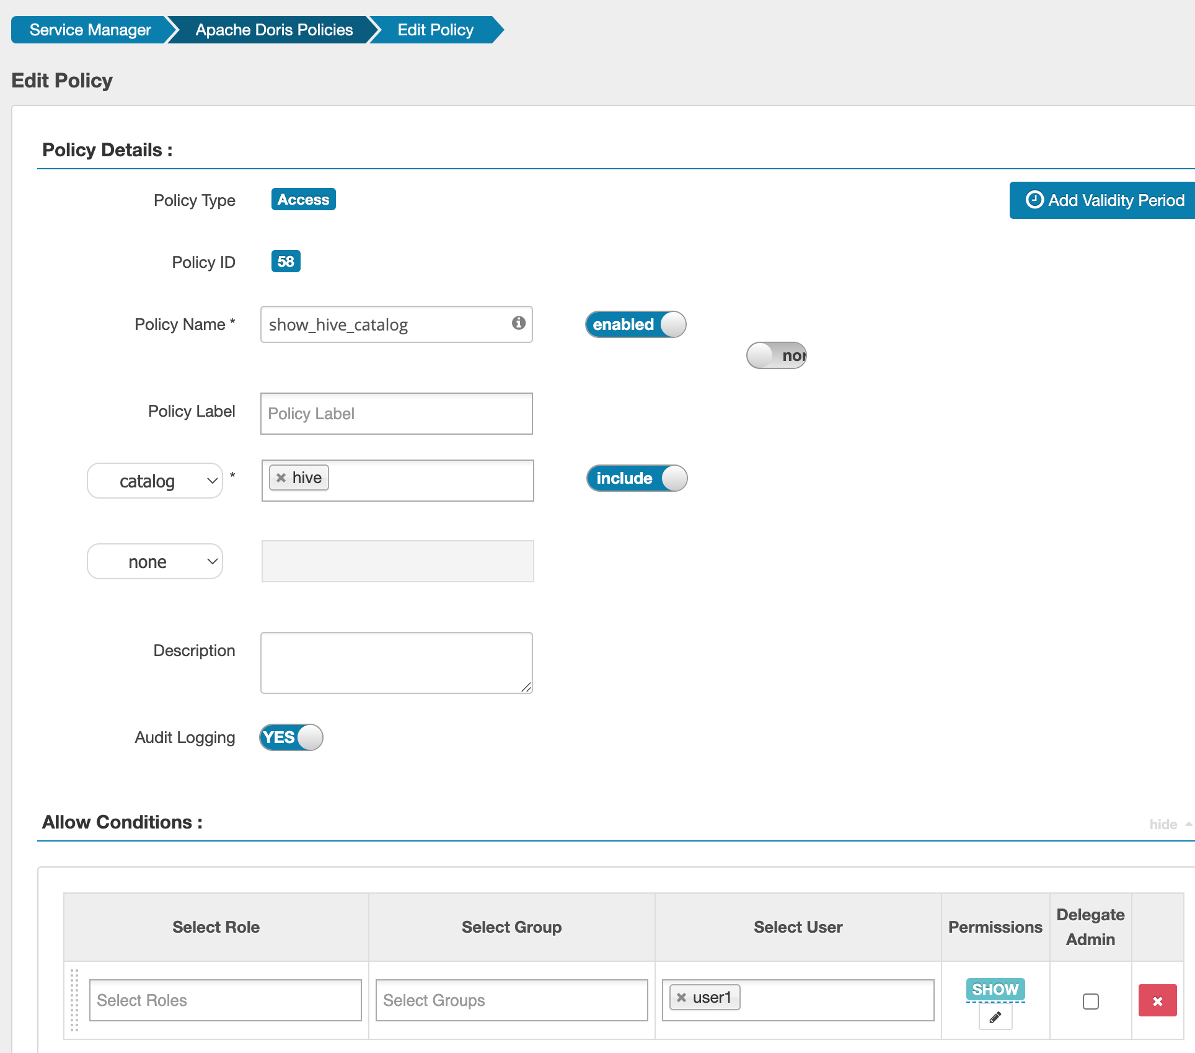Click the SHOW permission badge
1195x1053 pixels.
[x=995, y=989]
